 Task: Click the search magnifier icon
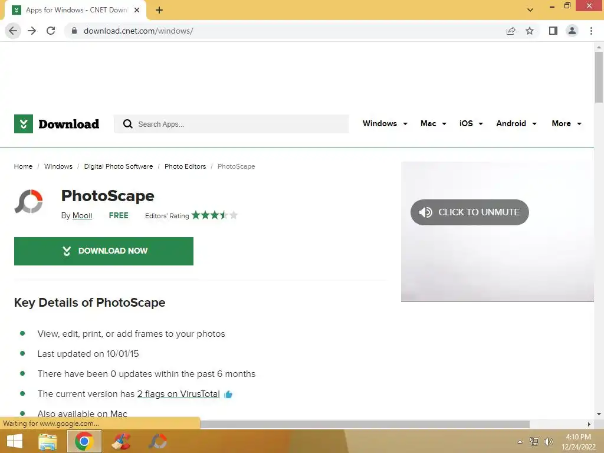(127, 124)
